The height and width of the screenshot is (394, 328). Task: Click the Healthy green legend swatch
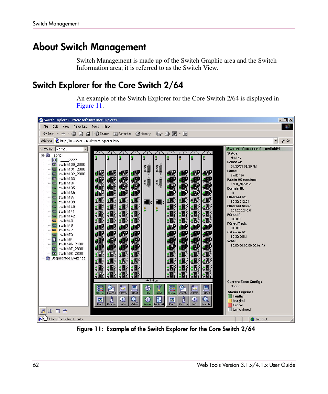click(230, 296)
